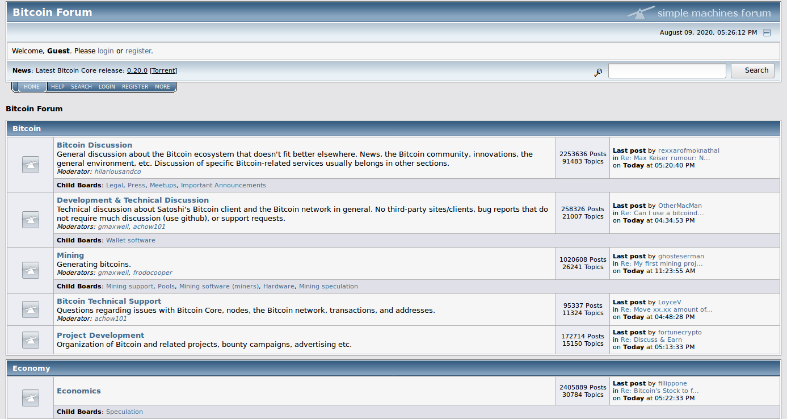Screen dimensions: 787x419
Task: Open the Pools child board
Action: point(166,287)
